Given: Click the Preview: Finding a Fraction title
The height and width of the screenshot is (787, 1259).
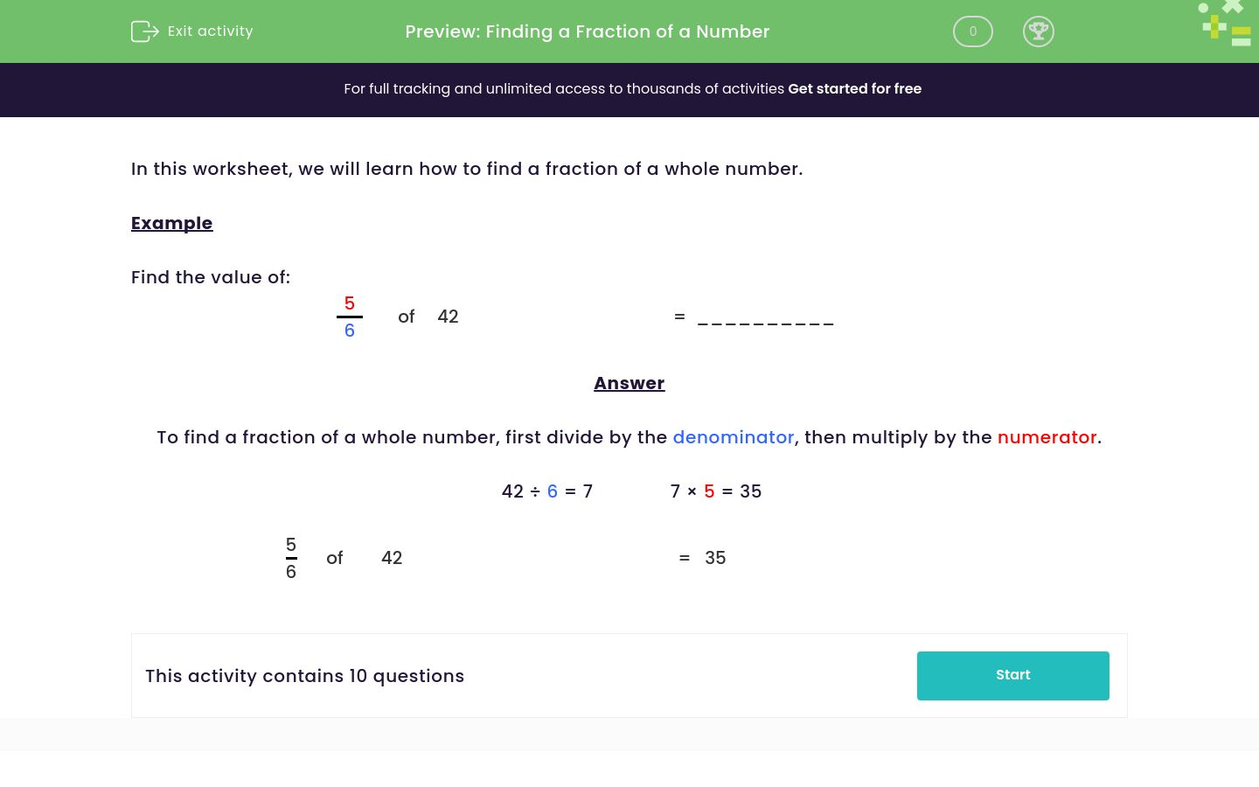Looking at the screenshot, I should click(x=587, y=31).
